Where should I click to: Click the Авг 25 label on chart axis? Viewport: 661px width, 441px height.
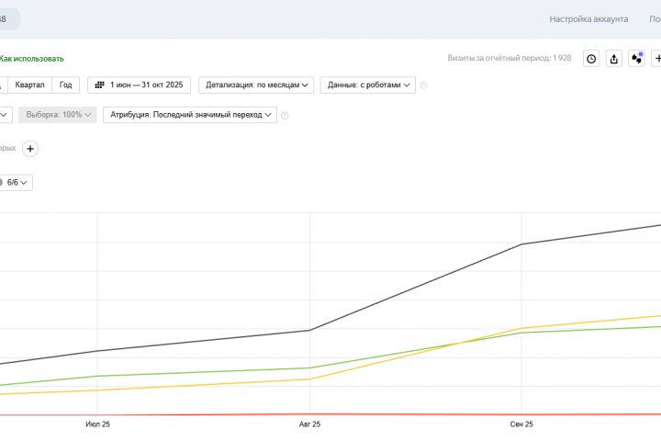[x=309, y=424]
